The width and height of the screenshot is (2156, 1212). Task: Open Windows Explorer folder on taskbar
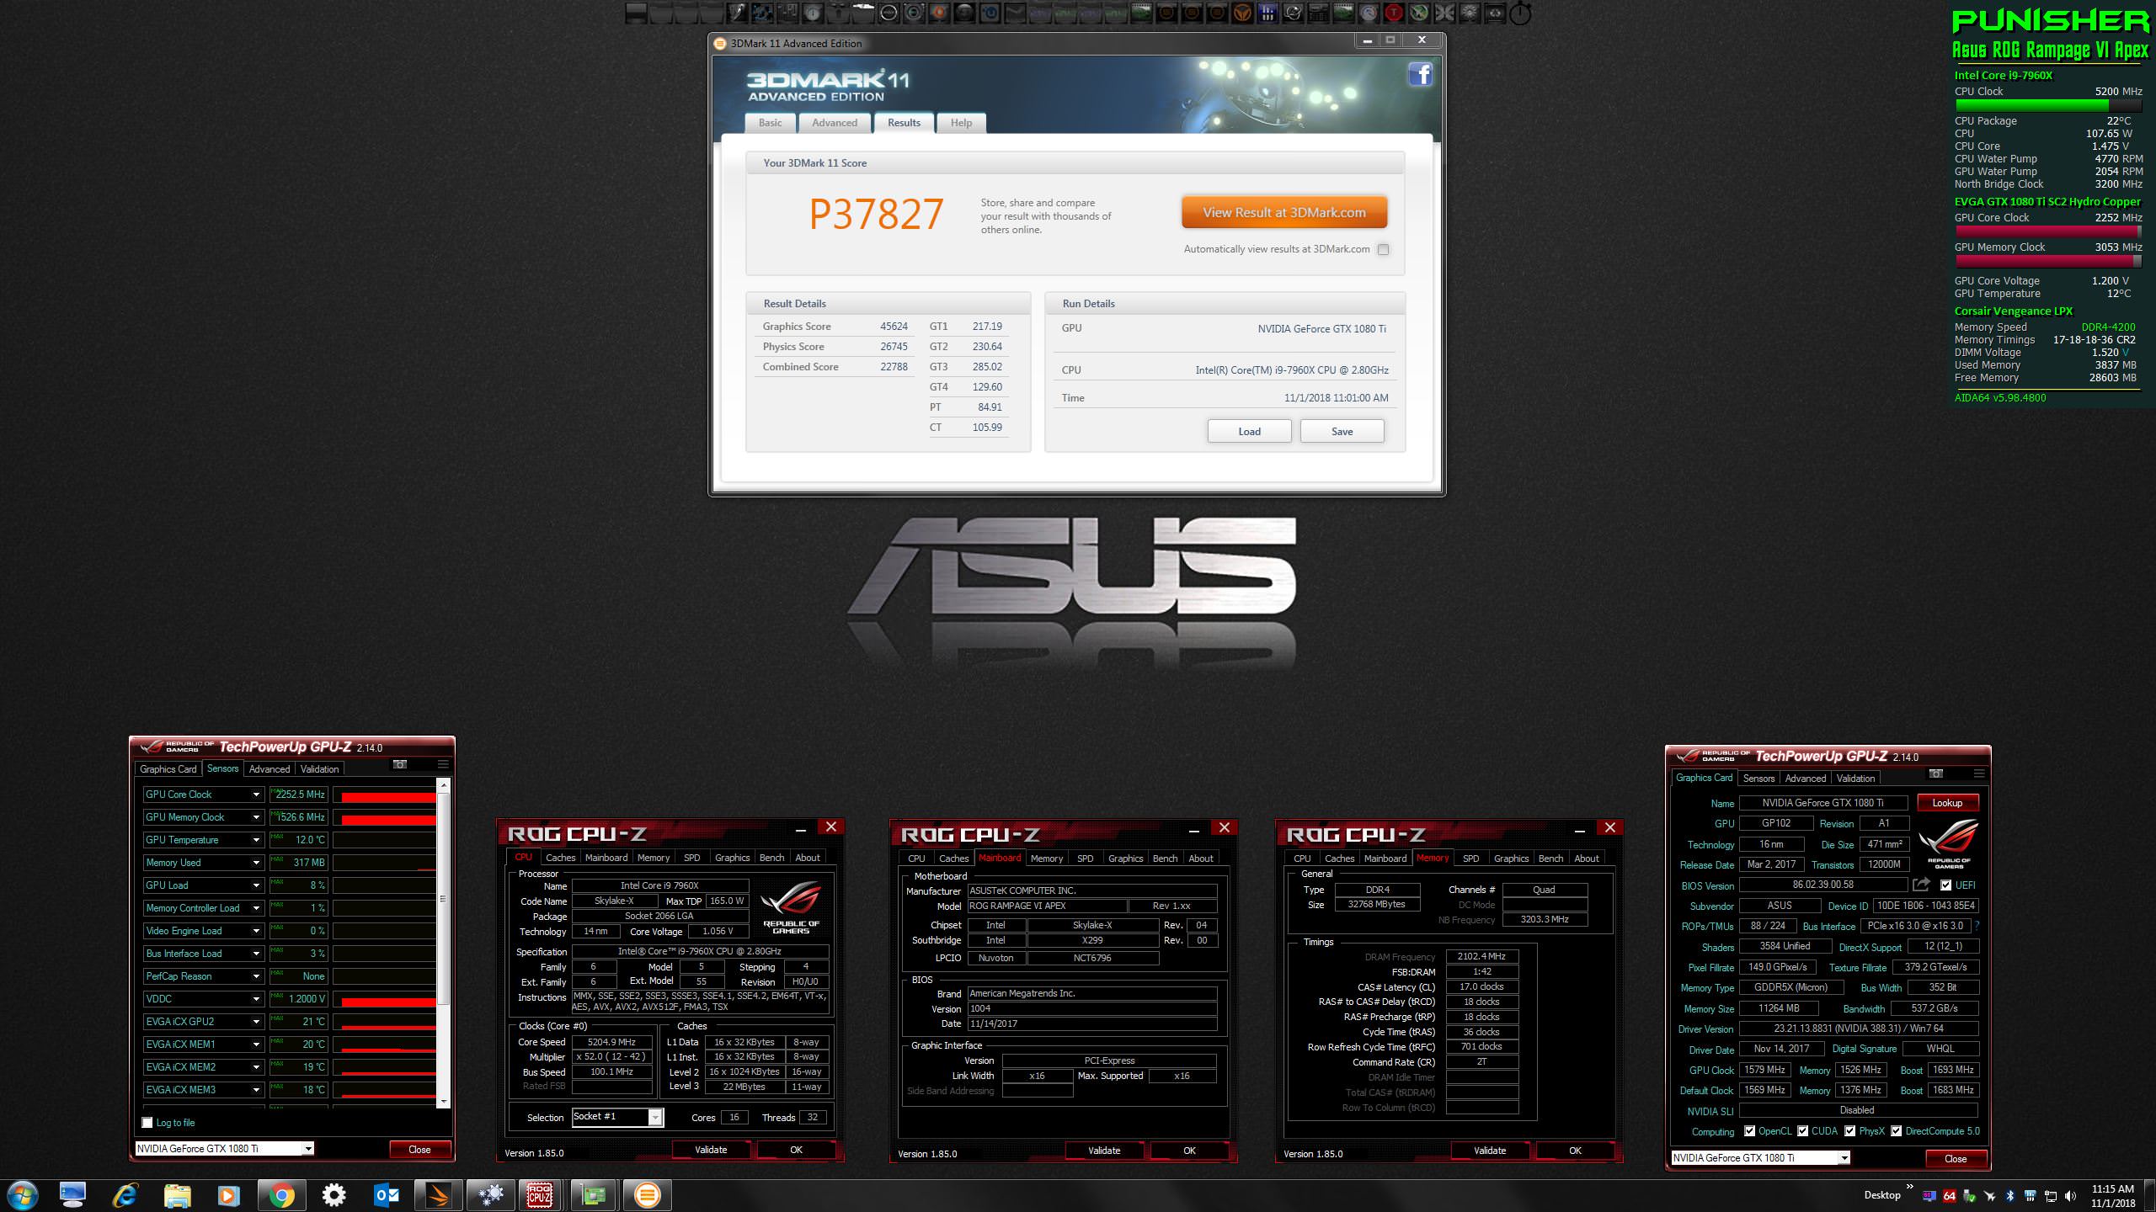coord(177,1195)
